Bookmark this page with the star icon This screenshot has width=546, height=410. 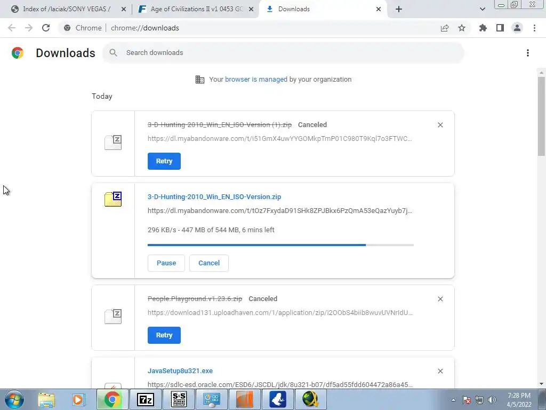(462, 28)
